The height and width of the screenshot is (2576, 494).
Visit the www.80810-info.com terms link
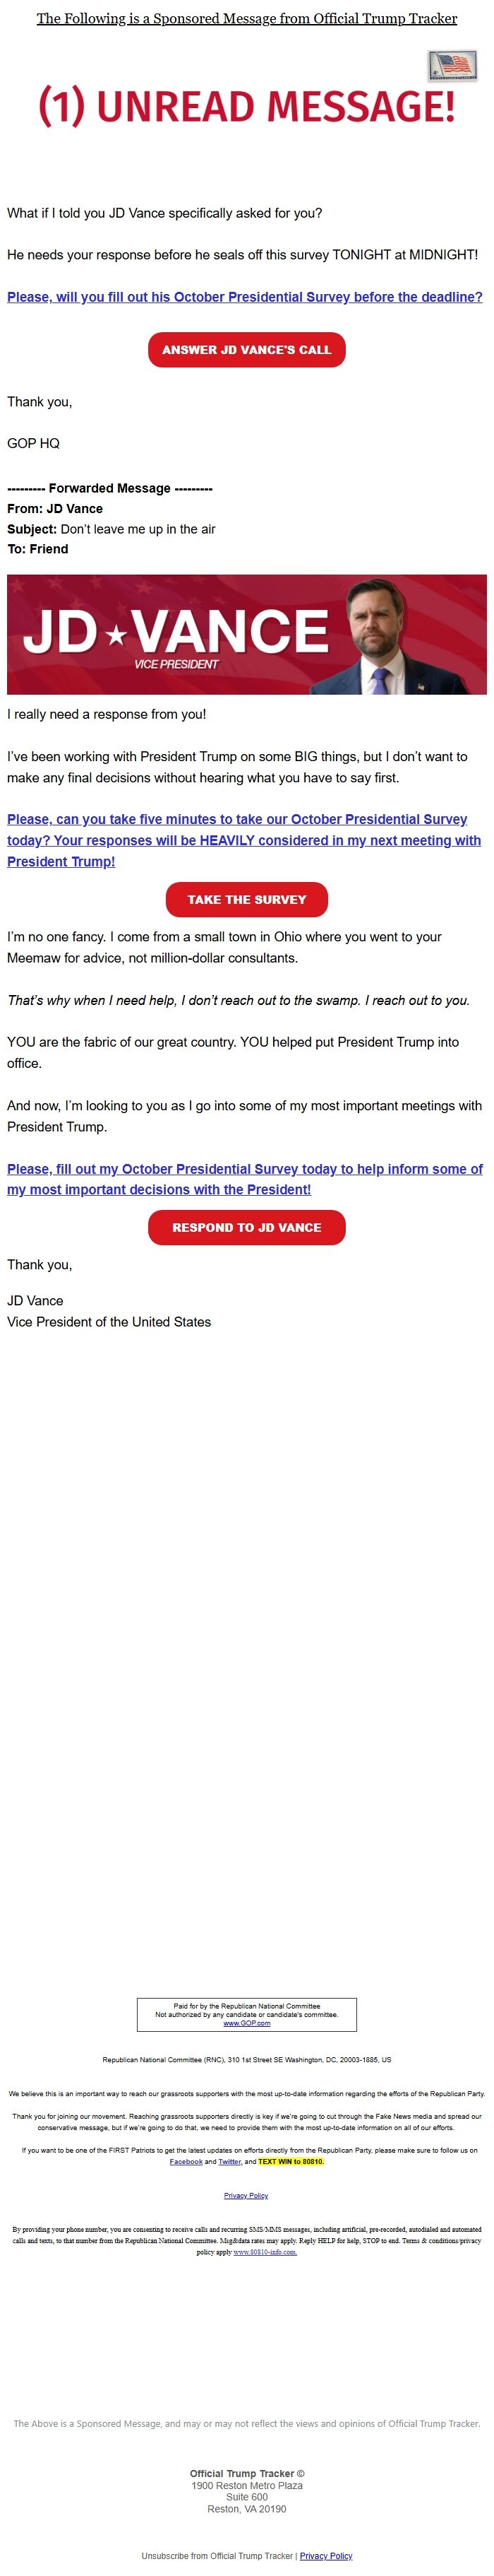point(265,2251)
